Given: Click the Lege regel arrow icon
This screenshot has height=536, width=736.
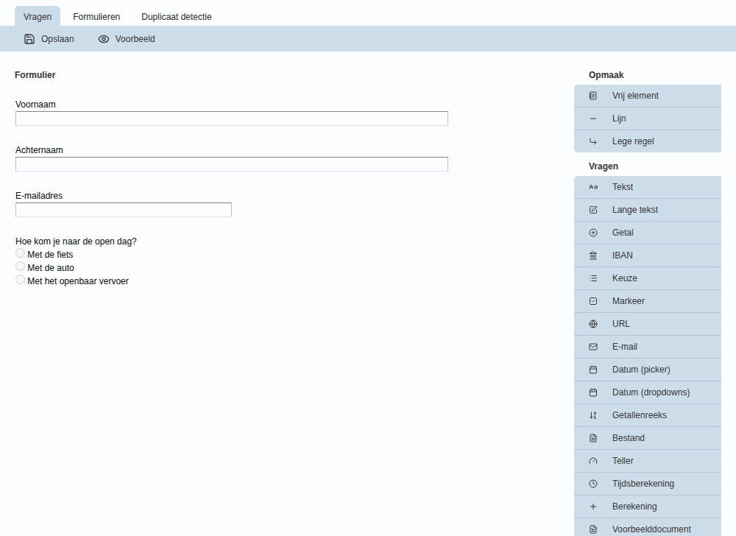Looking at the screenshot, I should 593,141.
